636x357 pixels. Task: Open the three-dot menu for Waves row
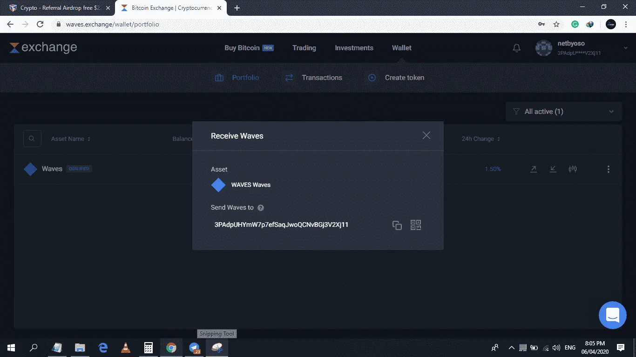(x=608, y=169)
